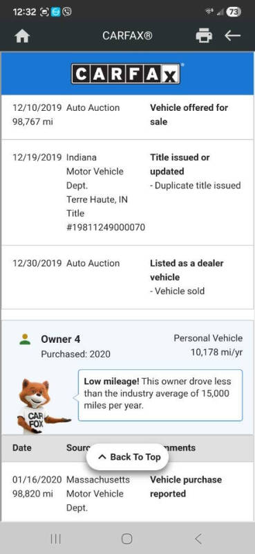Go back using the arrow icon
255x554 pixels.
[x=232, y=35]
